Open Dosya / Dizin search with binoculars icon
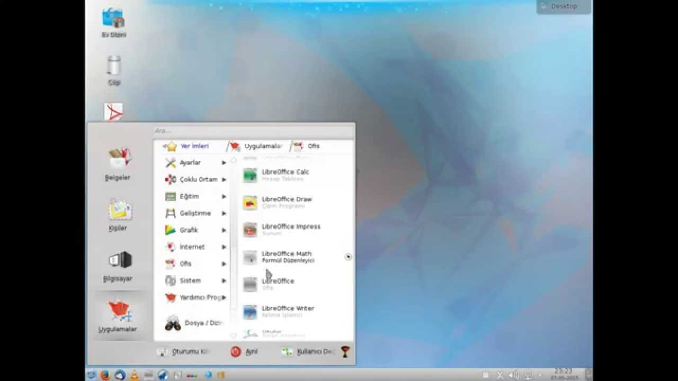The image size is (678, 381). [194, 323]
